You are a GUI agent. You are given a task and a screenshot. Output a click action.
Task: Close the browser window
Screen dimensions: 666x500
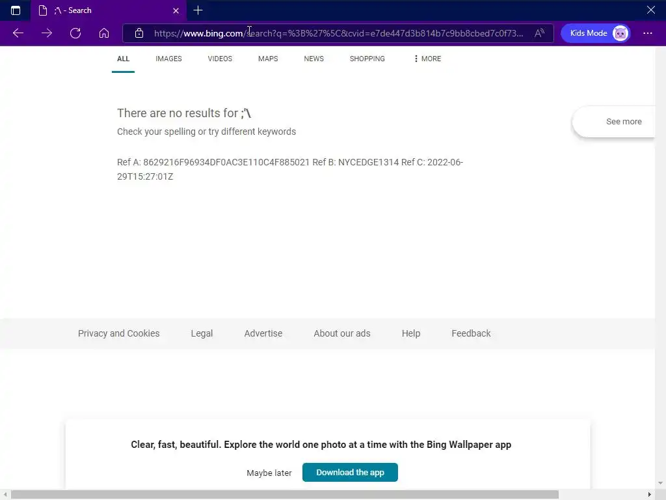650,10
